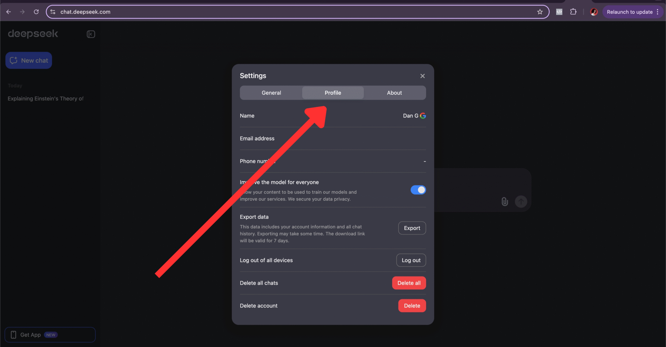Click the paperclip attachment icon
The width and height of the screenshot is (666, 347).
point(504,202)
